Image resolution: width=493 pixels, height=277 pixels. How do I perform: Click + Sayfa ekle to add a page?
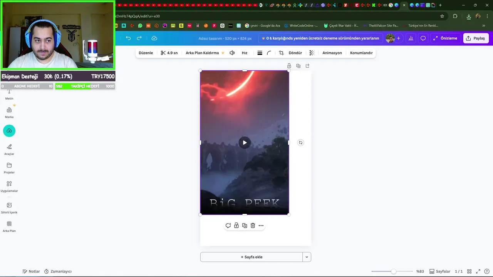pyautogui.click(x=252, y=257)
